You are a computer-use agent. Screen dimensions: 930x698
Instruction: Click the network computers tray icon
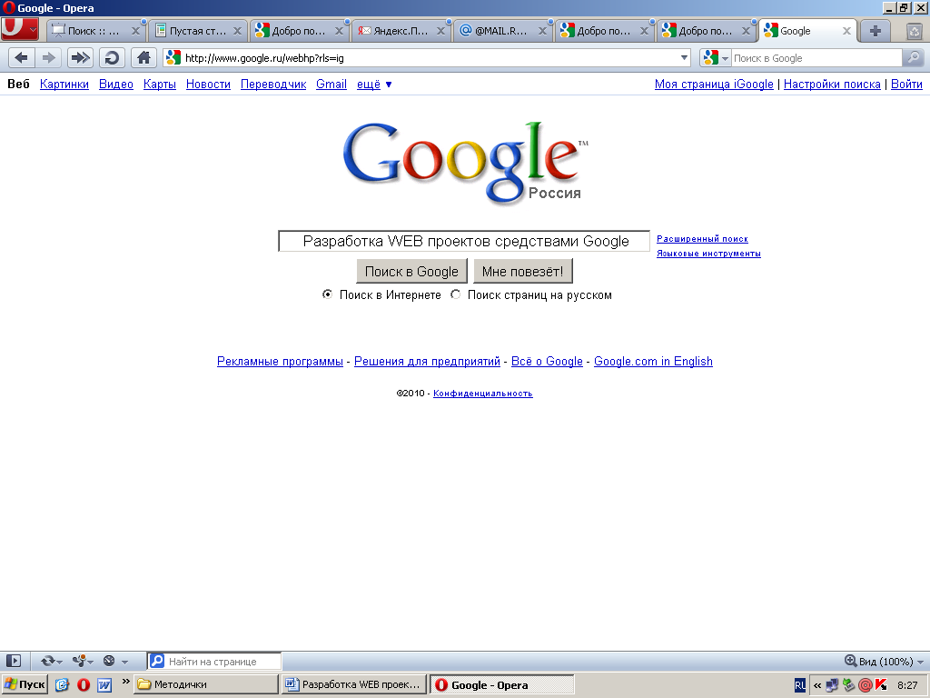tap(833, 685)
